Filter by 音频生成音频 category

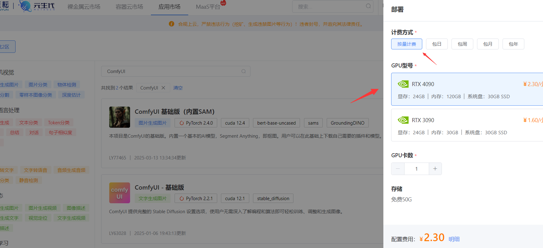click(x=71, y=170)
